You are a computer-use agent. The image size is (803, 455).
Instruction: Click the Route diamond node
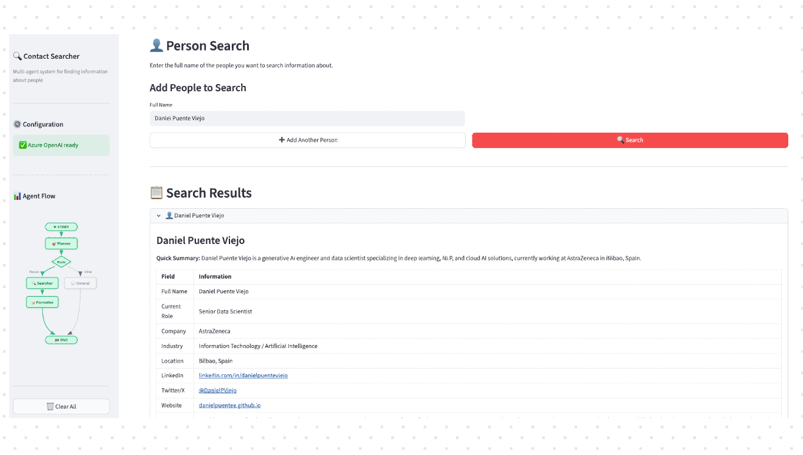click(61, 262)
